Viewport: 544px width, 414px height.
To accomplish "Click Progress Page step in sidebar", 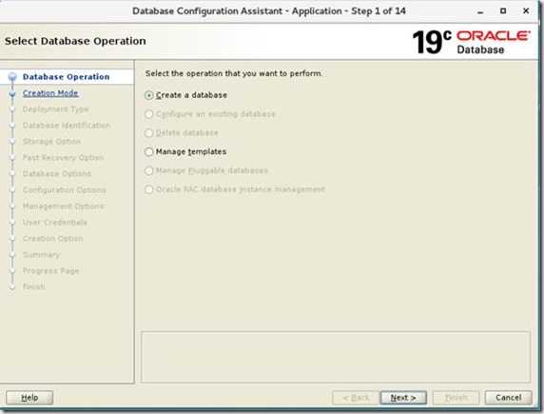I will tap(51, 270).
